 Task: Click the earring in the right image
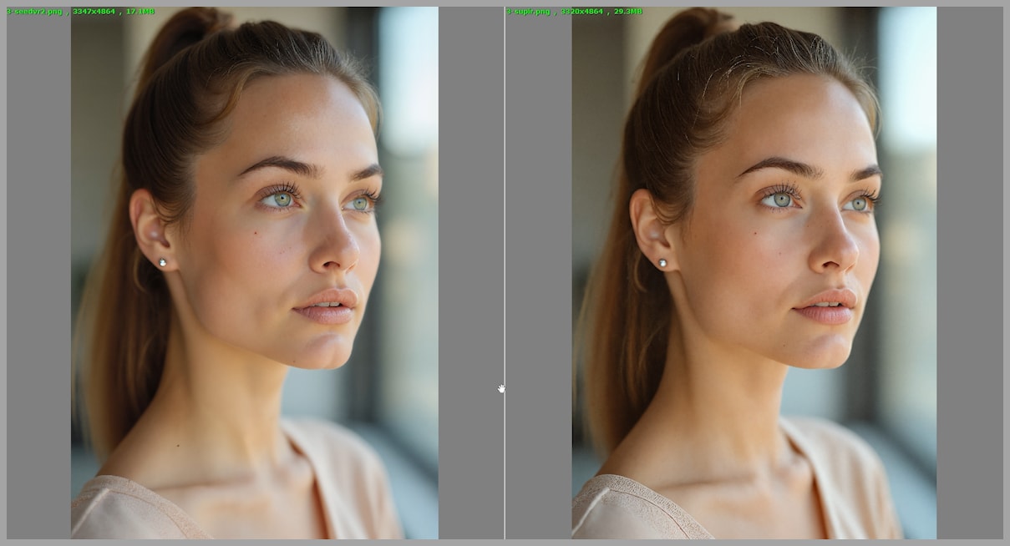pyautogui.click(x=662, y=263)
